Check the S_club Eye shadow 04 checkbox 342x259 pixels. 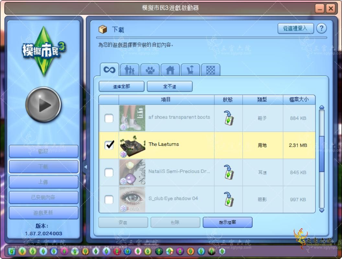[109, 199]
